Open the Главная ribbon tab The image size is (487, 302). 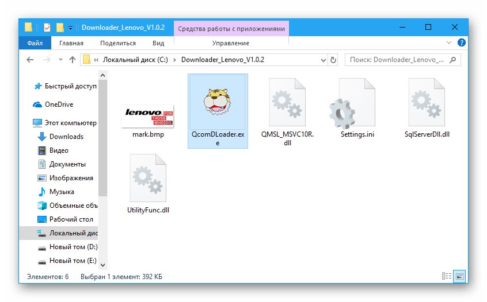tap(71, 43)
